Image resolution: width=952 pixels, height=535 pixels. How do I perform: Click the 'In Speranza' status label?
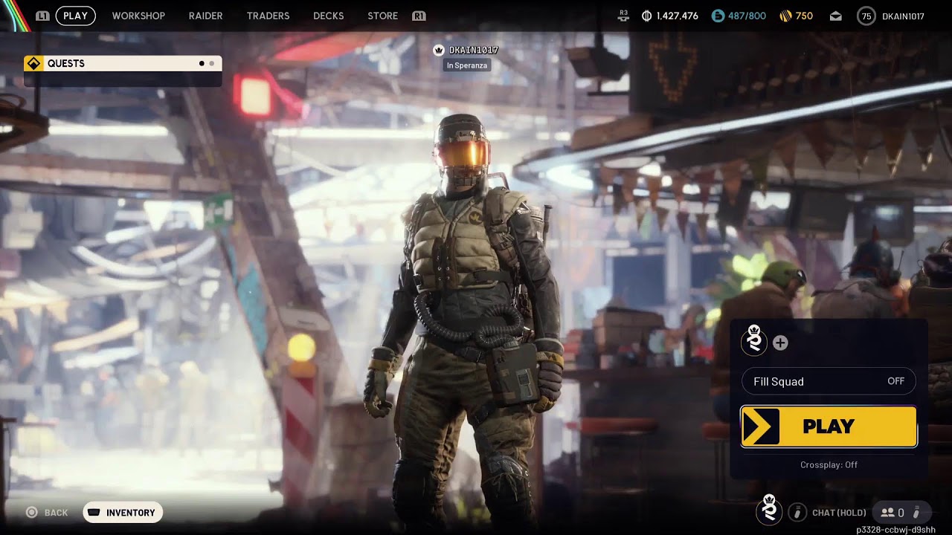[467, 65]
